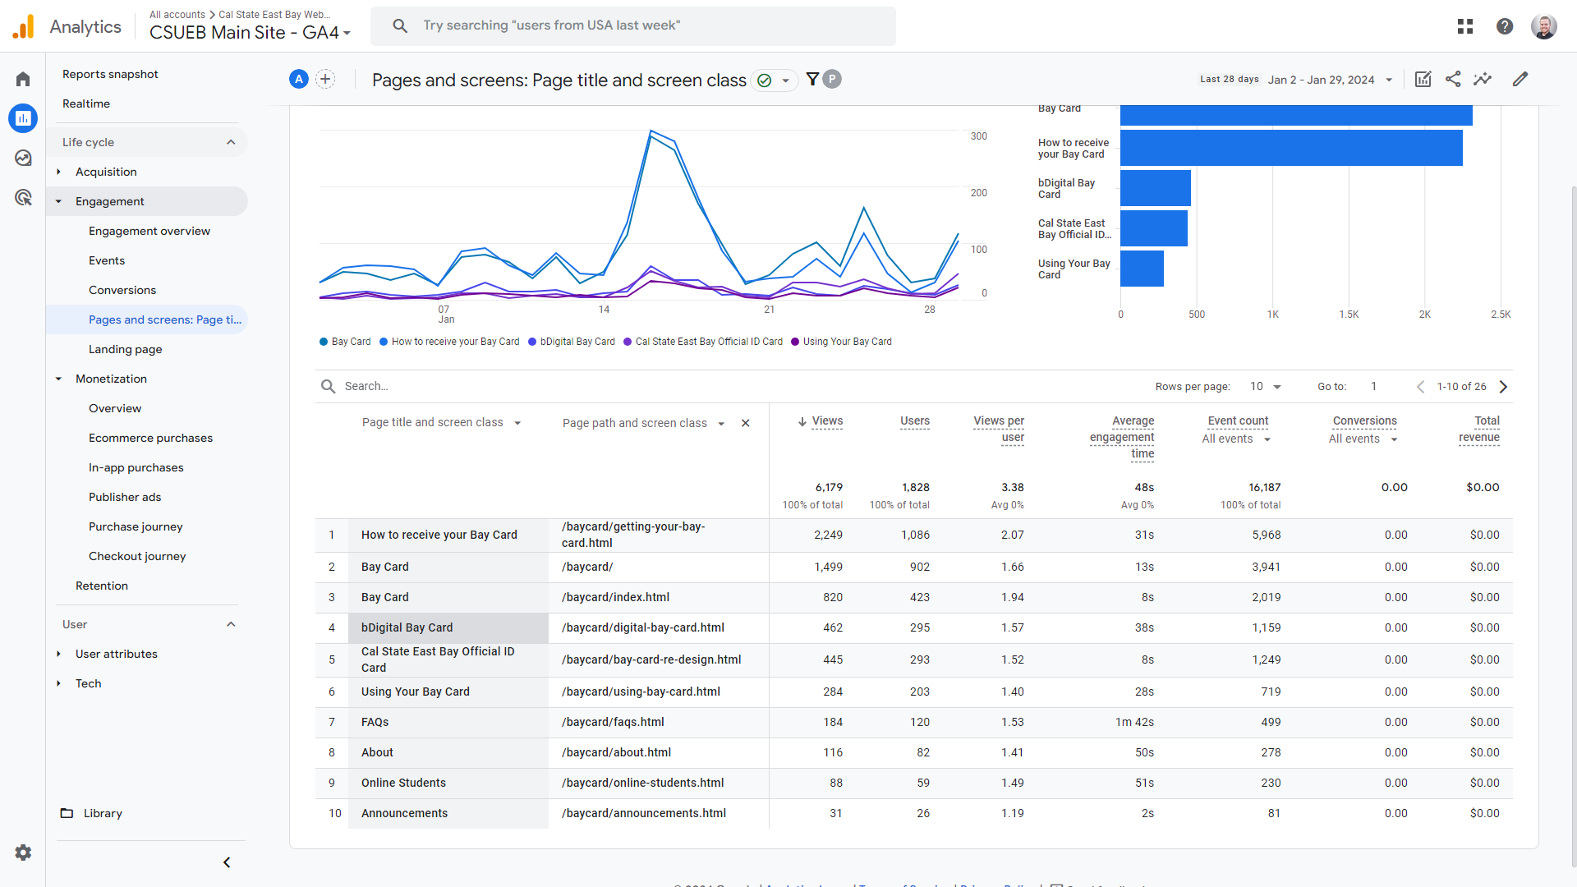
Task: Open the user account avatar
Action: click(1544, 26)
